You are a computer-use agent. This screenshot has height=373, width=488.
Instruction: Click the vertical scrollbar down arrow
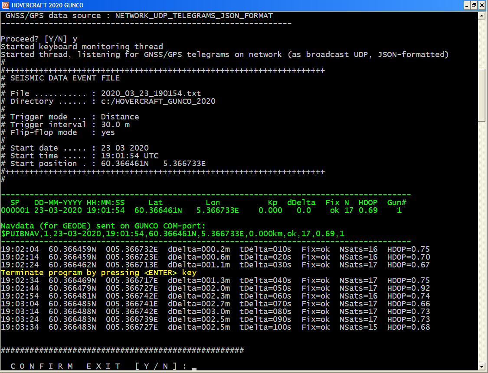point(481,366)
